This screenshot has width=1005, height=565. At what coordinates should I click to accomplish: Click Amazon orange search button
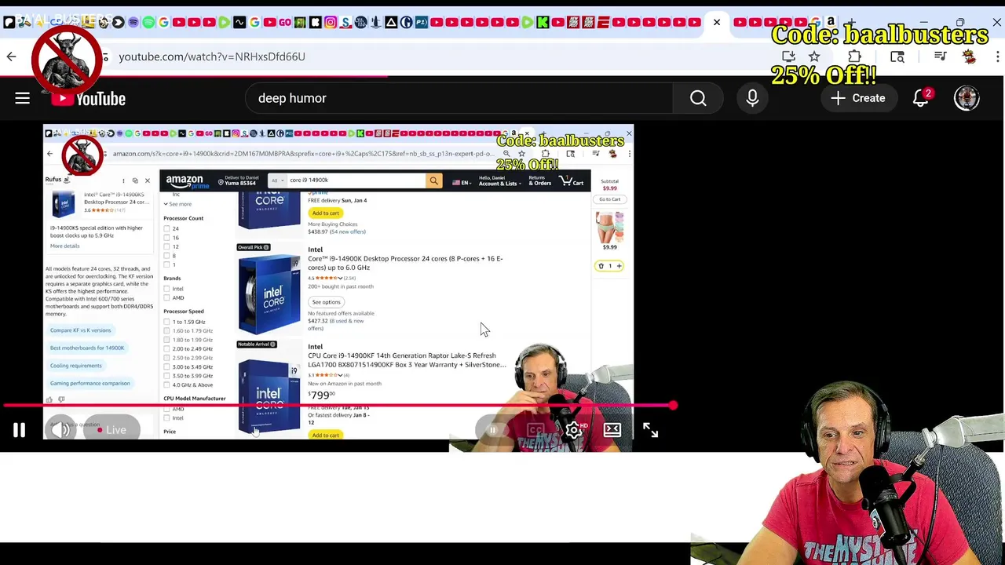[x=433, y=180]
